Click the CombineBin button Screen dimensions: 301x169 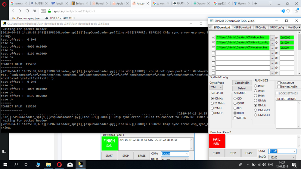click(242, 83)
